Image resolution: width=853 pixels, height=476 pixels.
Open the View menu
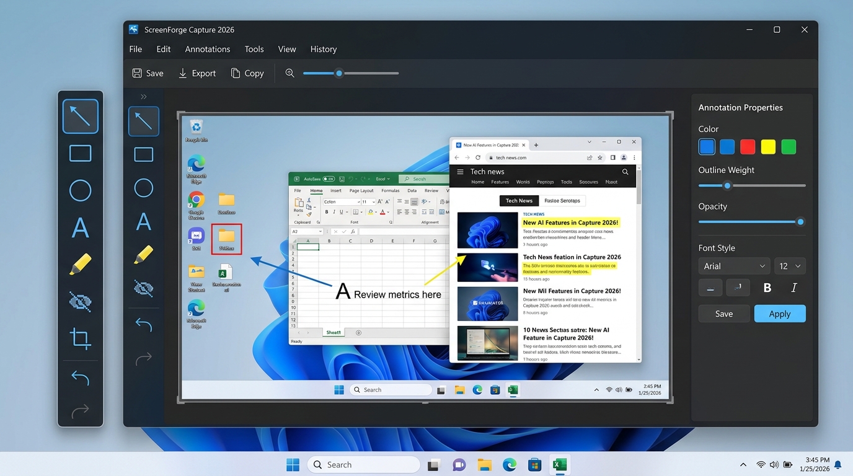[x=287, y=49]
